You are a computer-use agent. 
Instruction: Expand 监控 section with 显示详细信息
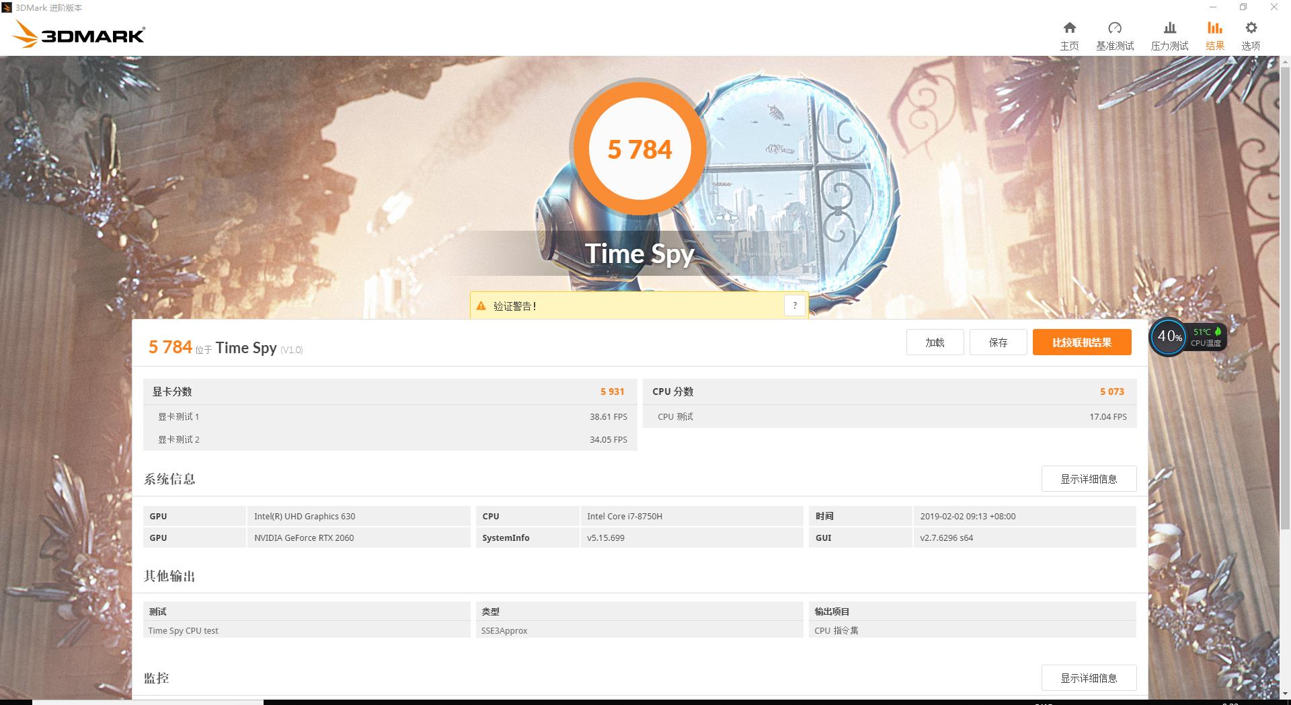[1089, 678]
